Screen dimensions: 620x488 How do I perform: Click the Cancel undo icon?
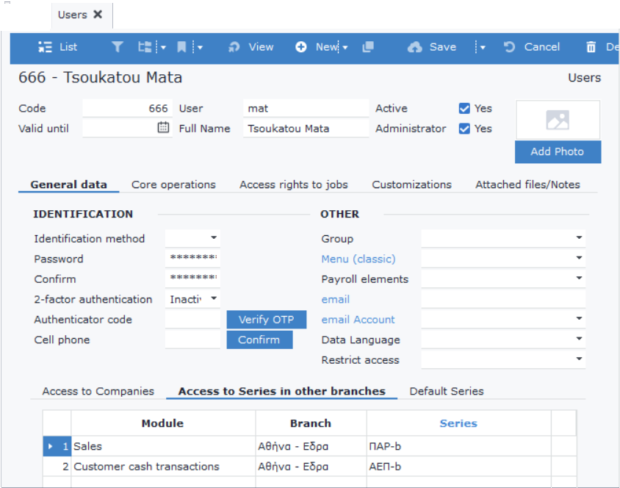pos(509,47)
